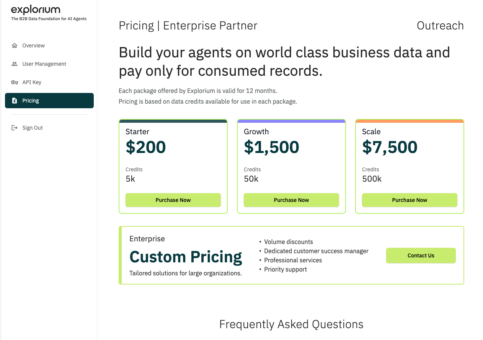Purchase the Growth $1,500 package

(291, 200)
